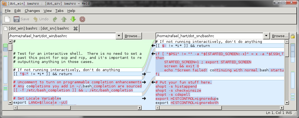Click right pane horizontal scrollbar left arrow
This screenshot has width=299, height=118.
(x=157, y=108)
